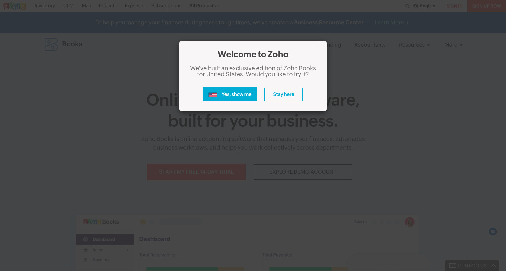
Task: Expand the All Products dropdown
Action: (x=205, y=6)
